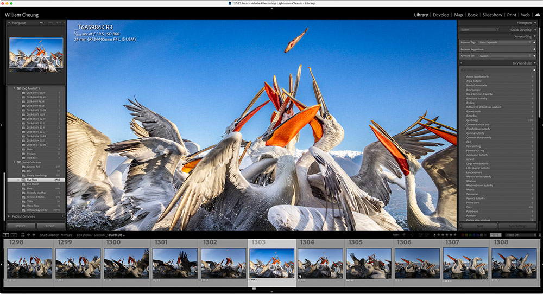543x294 pixels.
Task: Click the main window display button
Action: click(5, 235)
